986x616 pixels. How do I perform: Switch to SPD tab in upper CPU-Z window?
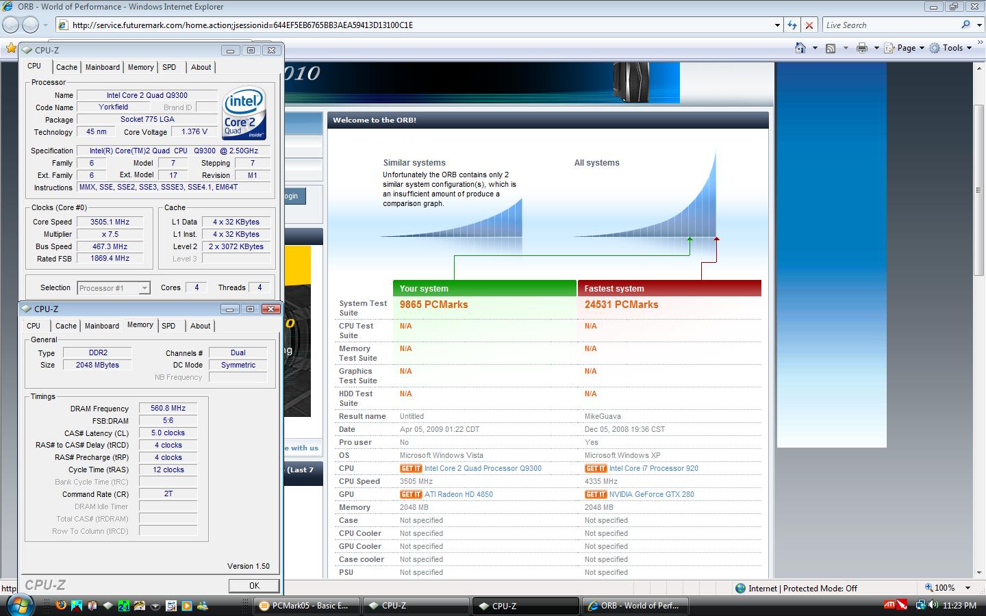[x=169, y=67]
